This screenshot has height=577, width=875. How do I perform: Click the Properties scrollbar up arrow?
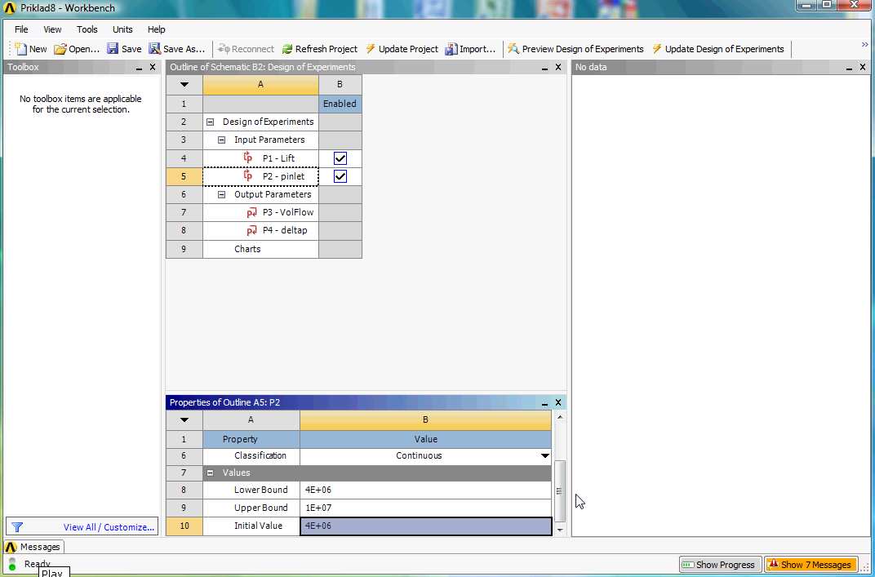[x=559, y=417]
